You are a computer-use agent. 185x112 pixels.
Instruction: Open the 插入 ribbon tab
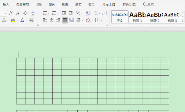coord(6,4)
